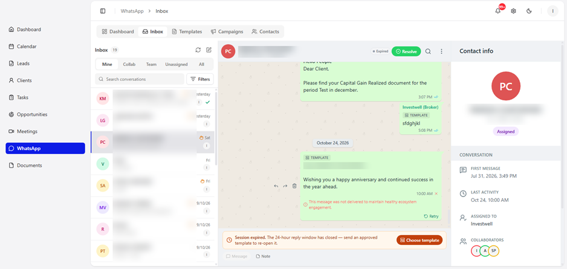Click Expired session status badge
This screenshot has height=269, width=567.
click(x=380, y=51)
